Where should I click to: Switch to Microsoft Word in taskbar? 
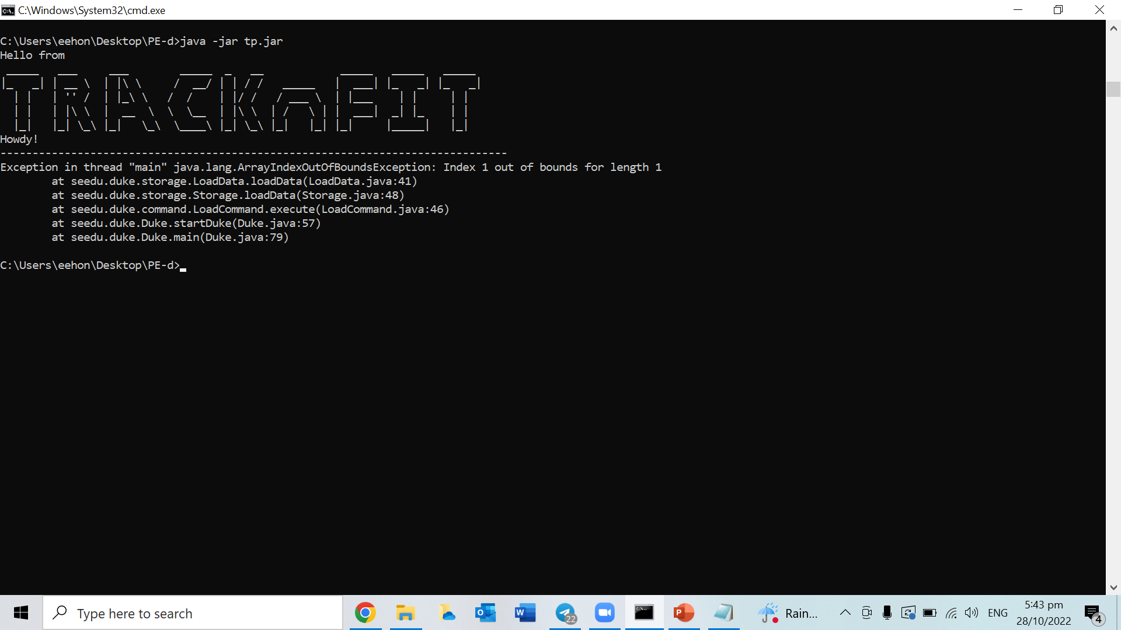pyautogui.click(x=525, y=613)
